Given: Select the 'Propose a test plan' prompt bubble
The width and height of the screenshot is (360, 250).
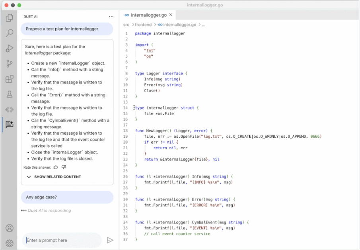Looking at the screenshot, I should point(67,29).
